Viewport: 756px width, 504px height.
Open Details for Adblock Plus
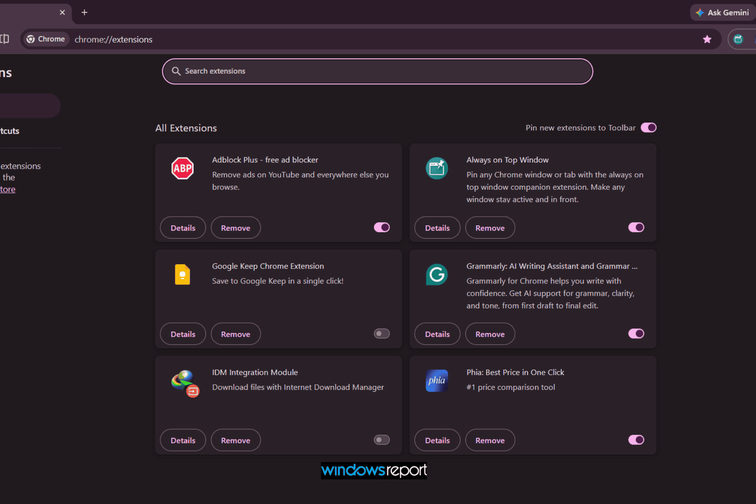click(183, 228)
